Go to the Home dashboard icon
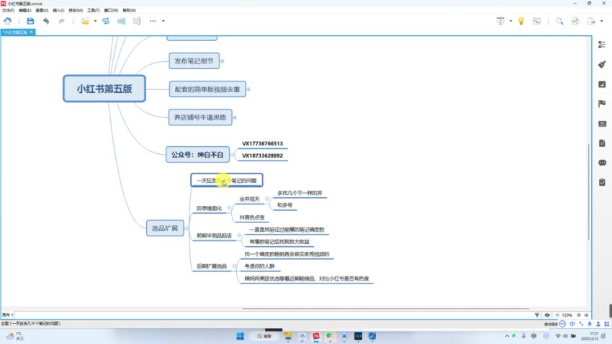This screenshot has width=612, height=344. pyautogui.click(x=8, y=21)
